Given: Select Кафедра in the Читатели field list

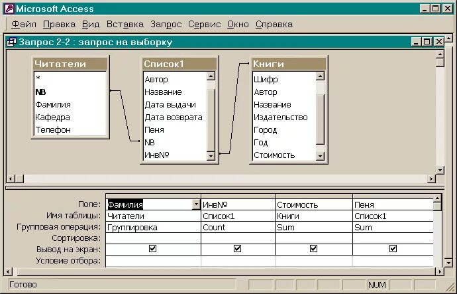Looking at the screenshot, I should (x=70, y=117).
